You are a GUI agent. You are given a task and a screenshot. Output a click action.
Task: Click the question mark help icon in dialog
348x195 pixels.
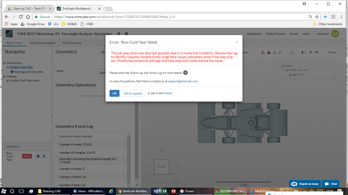185,73
